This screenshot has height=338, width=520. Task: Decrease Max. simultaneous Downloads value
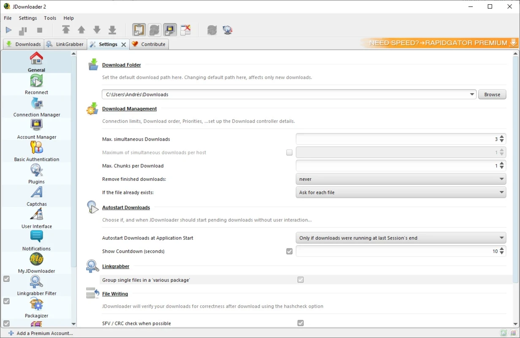coord(502,141)
